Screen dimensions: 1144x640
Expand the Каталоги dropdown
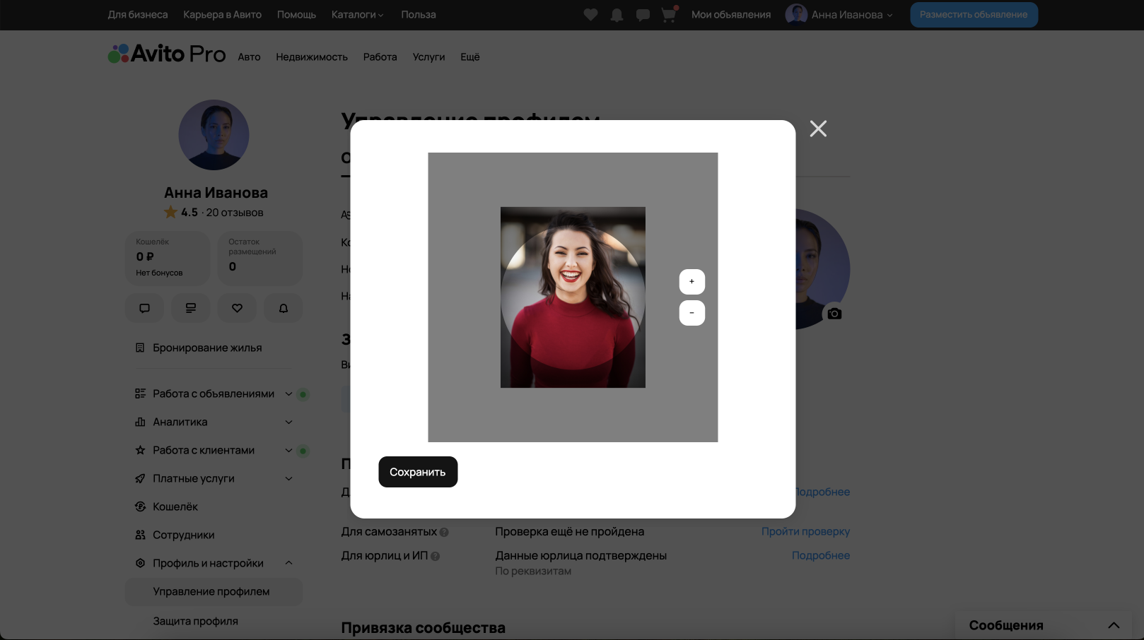357,15
